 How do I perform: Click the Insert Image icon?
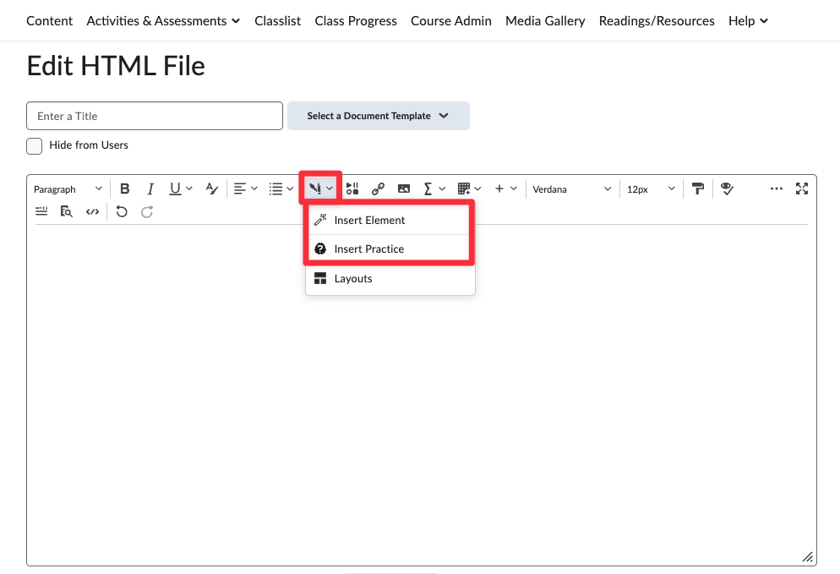point(404,189)
